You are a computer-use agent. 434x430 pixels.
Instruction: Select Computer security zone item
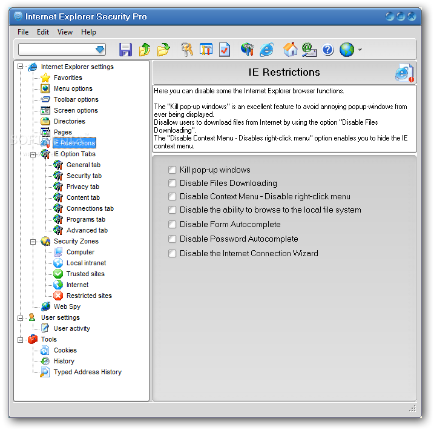click(81, 252)
